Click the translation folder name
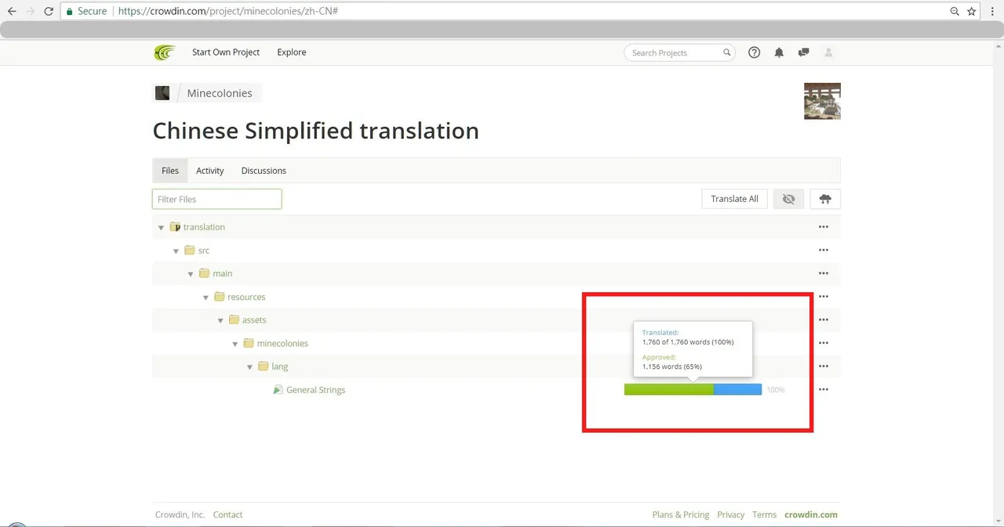 204,227
